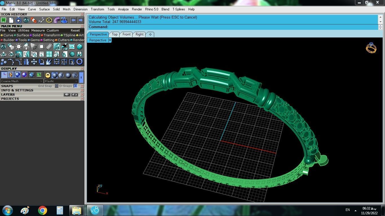Click Utilities in the Main Menu
Image resolution: width=385 pixels, height=216 pixels.
click(x=23, y=30)
